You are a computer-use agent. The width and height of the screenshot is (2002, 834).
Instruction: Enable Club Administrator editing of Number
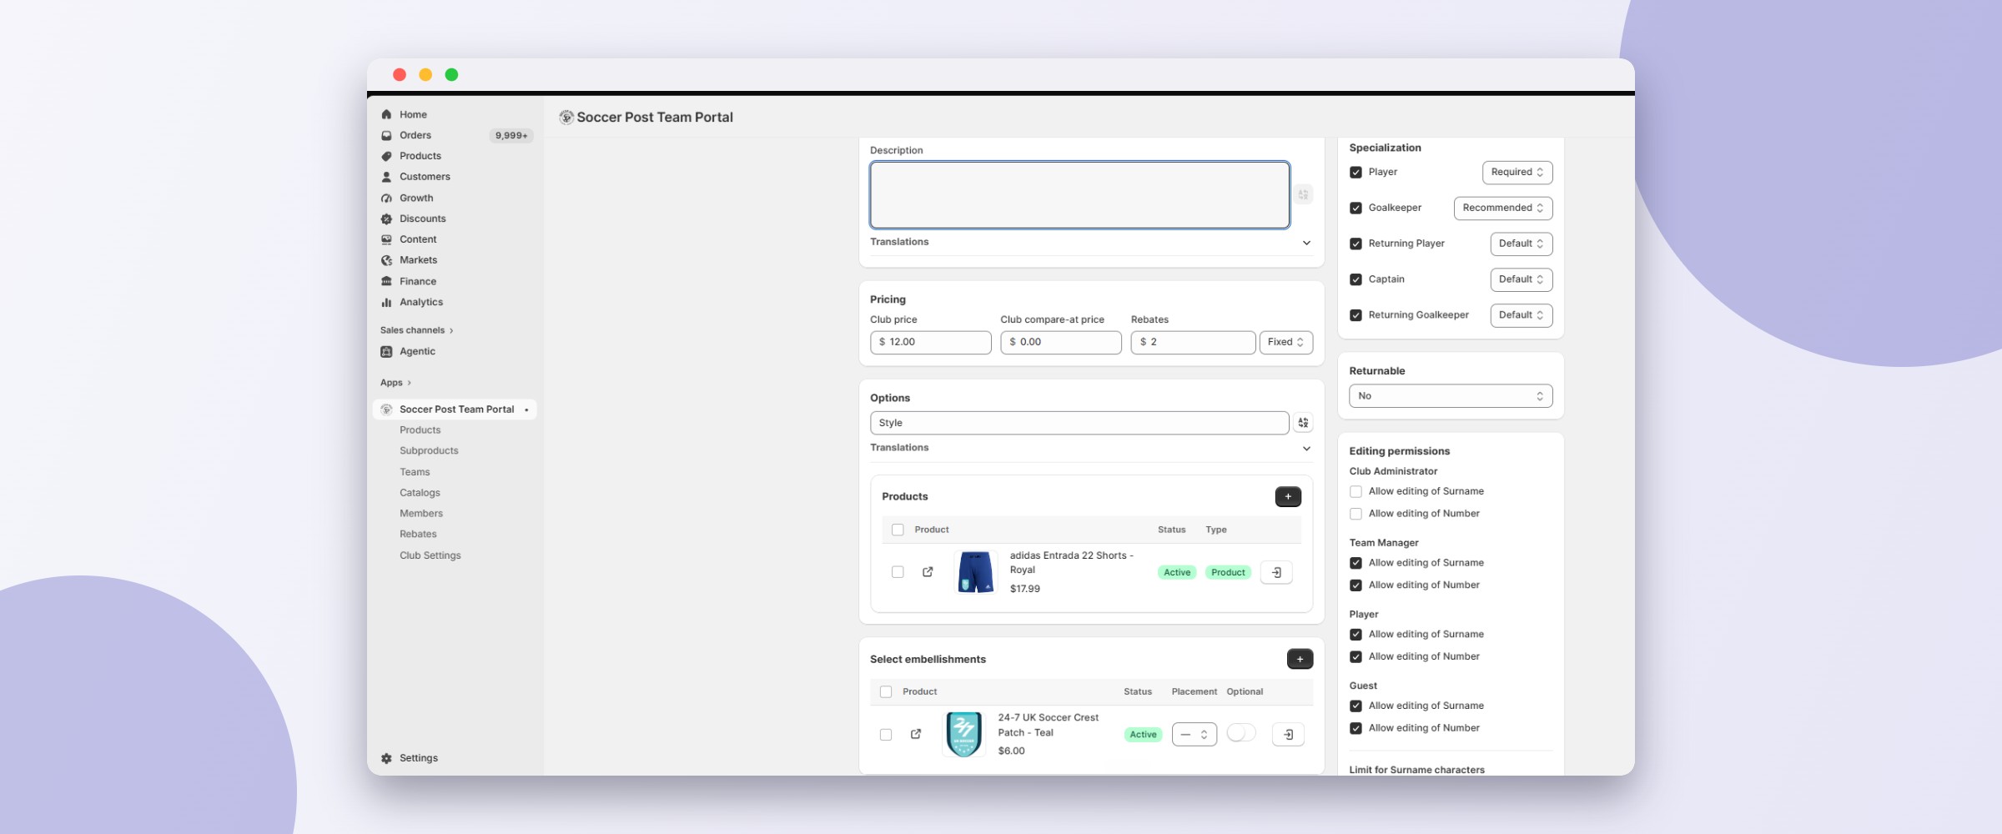[x=1356, y=514]
